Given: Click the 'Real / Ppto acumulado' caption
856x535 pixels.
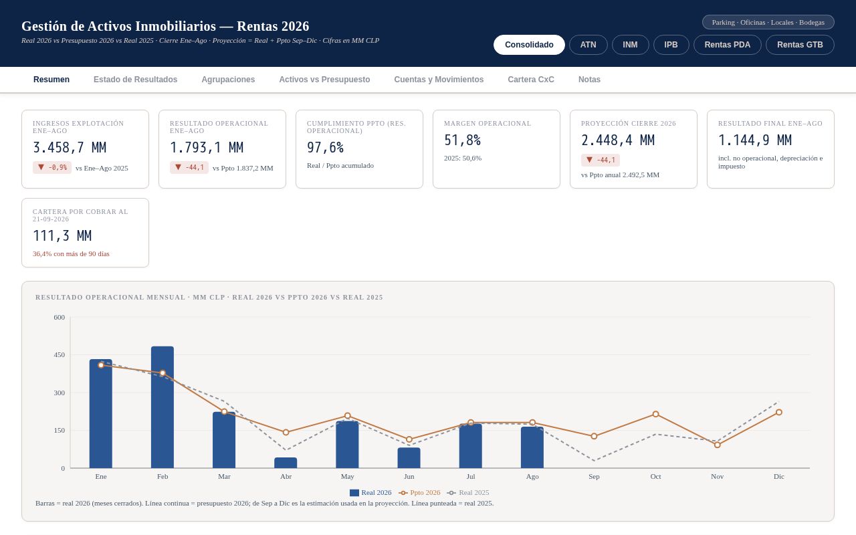Looking at the screenshot, I should (340, 166).
